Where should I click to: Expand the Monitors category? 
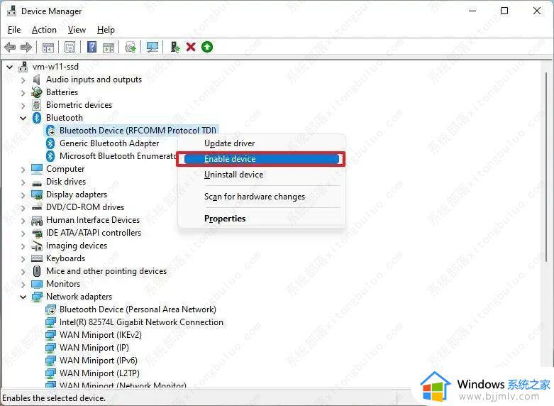click(23, 285)
